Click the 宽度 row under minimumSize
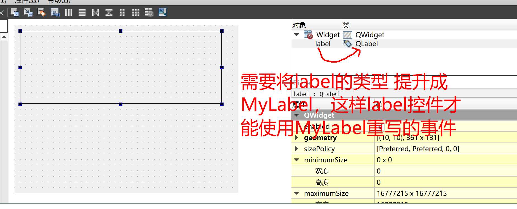The width and height of the screenshot is (517, 209). tap(404, 171)
